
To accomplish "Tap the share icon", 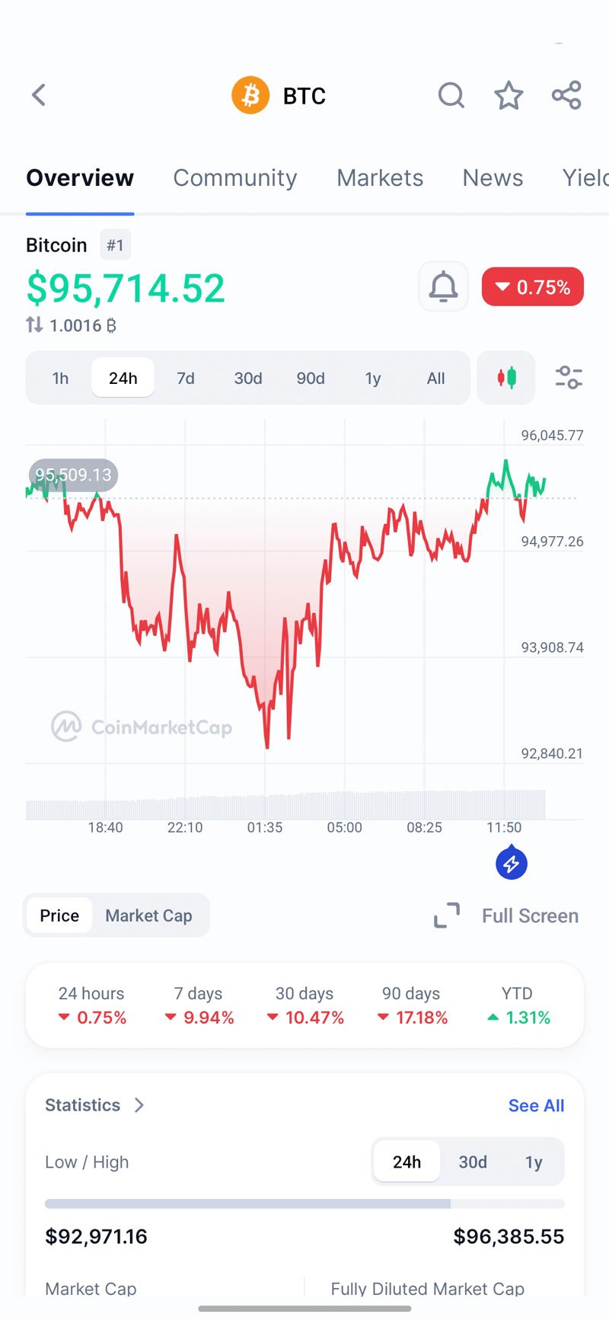I will pyautogui.click(x=566, y=95).
